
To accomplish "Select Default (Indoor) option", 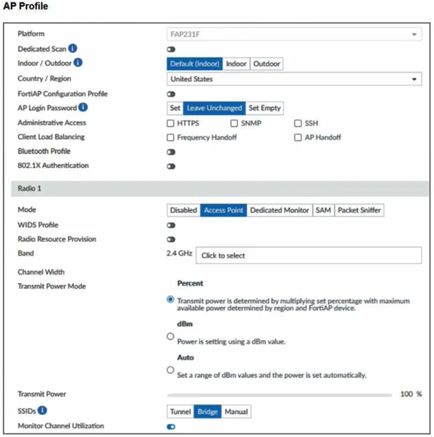I will (195, 64).
